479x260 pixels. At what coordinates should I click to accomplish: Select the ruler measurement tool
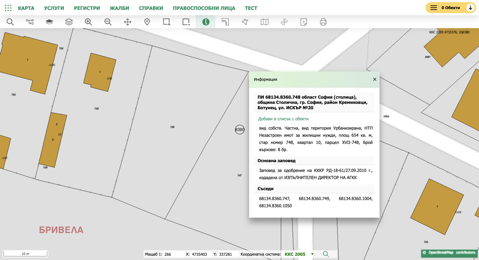pos(225,22)
